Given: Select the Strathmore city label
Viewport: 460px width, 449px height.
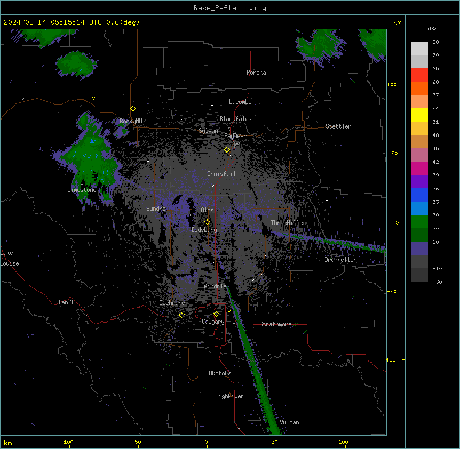Looking at the screenshot, I should tap(275, 324).
